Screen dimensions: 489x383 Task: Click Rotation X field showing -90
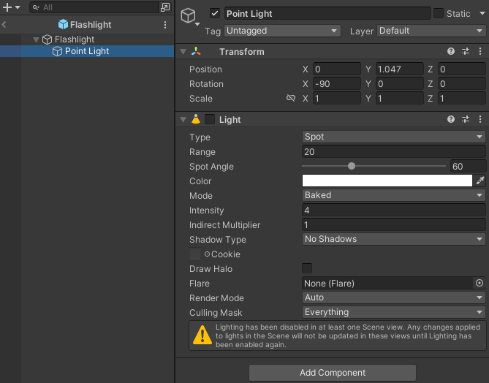[337, 83]
